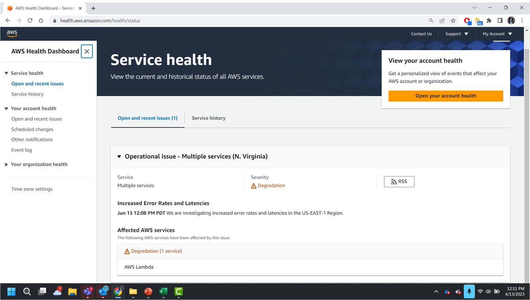Close the AWS Health Dashboard side panel

tap(87, 52)
